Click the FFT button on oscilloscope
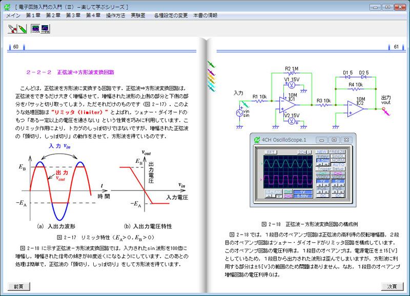This screenshot has height=296, width=410. [271, 152]
